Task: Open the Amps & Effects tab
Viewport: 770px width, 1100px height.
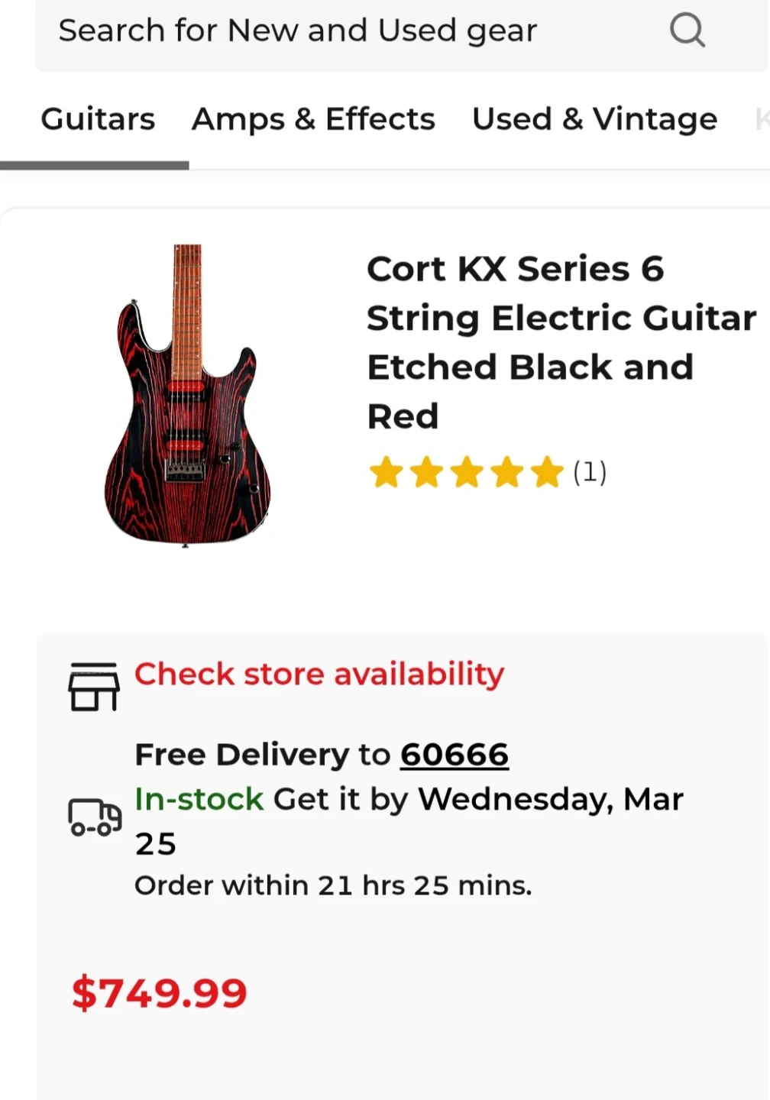Action: 313,119
